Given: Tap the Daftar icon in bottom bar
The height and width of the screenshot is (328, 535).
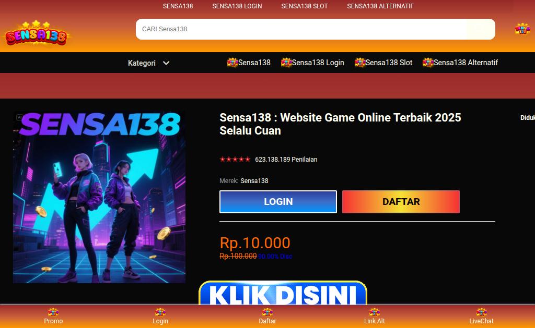Looking at the screenshot, I should (x=267, y=312).
